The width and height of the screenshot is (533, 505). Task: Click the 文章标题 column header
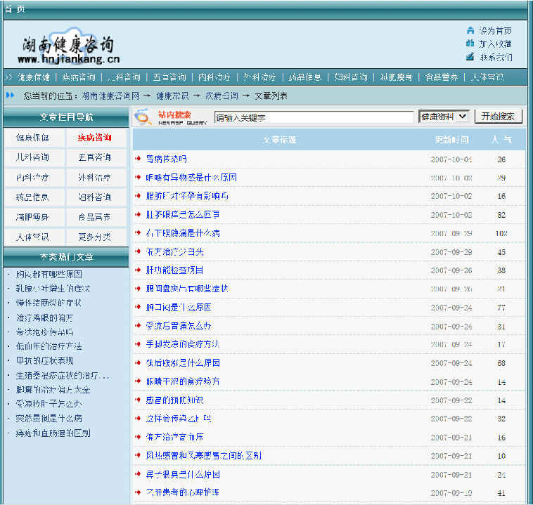[x=279, y=140]
